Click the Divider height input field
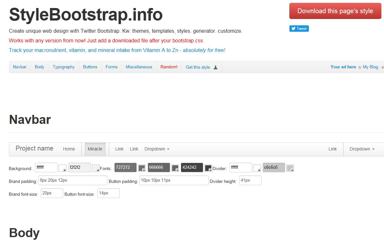Screen dimensions: 384x240 pyautogui.click(x=250, y=180)
